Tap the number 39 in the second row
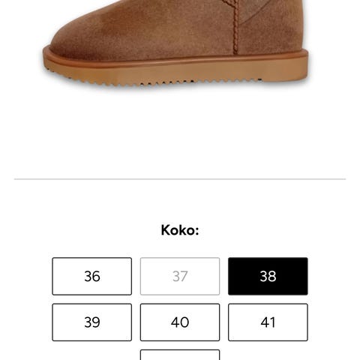Image resolution: width=360 pixels, height=360 pixels. click(92, 322)
